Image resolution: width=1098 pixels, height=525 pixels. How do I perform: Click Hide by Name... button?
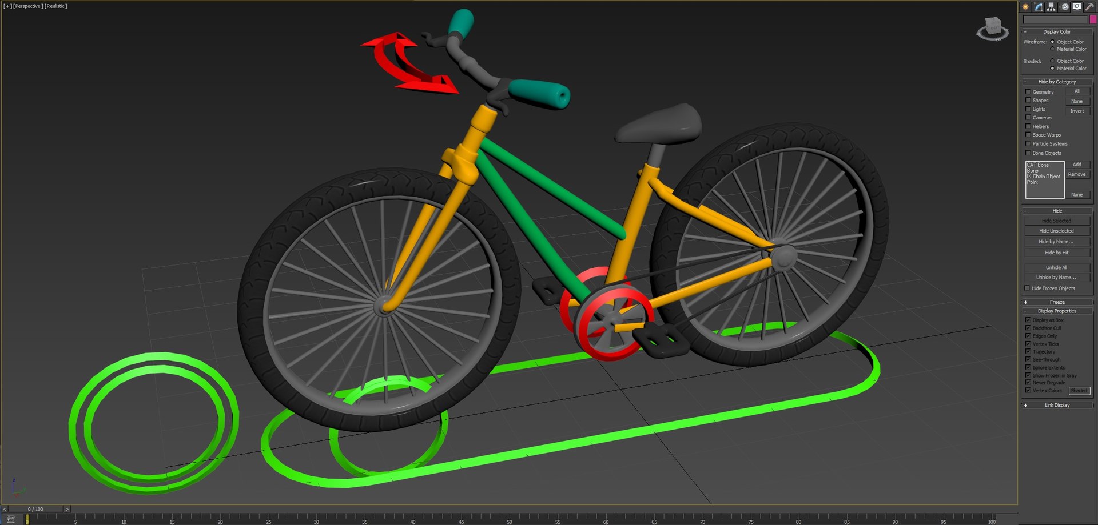coord(1056,242)
